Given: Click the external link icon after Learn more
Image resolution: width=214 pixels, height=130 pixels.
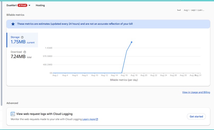Looking at the screenshot, I should pos(97,119).
